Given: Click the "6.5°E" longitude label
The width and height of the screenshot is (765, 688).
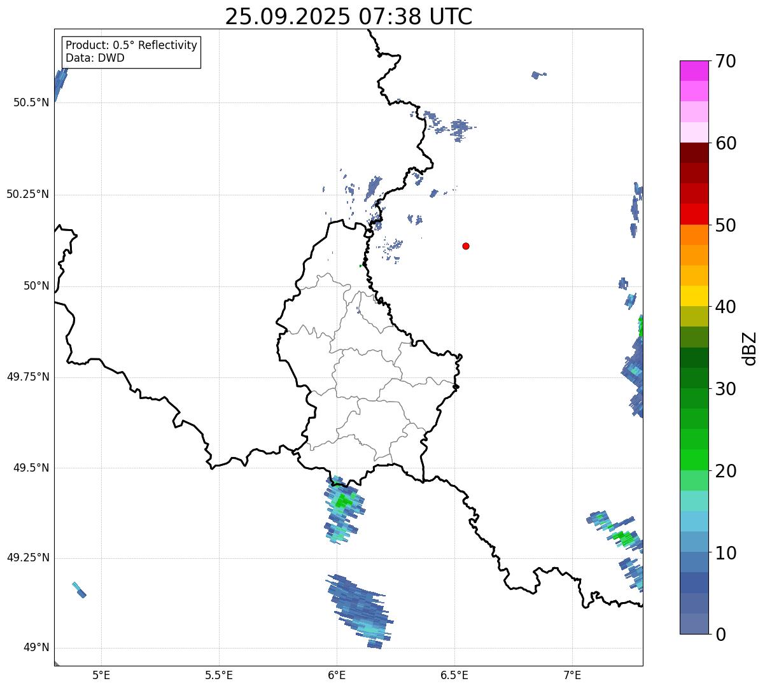Looking at the screenshot, I should click(x=454, y=675).
